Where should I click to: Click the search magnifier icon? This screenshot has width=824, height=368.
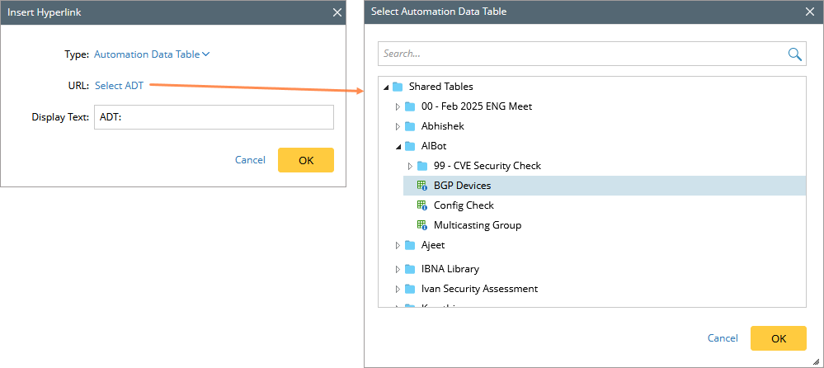[794, 54]
